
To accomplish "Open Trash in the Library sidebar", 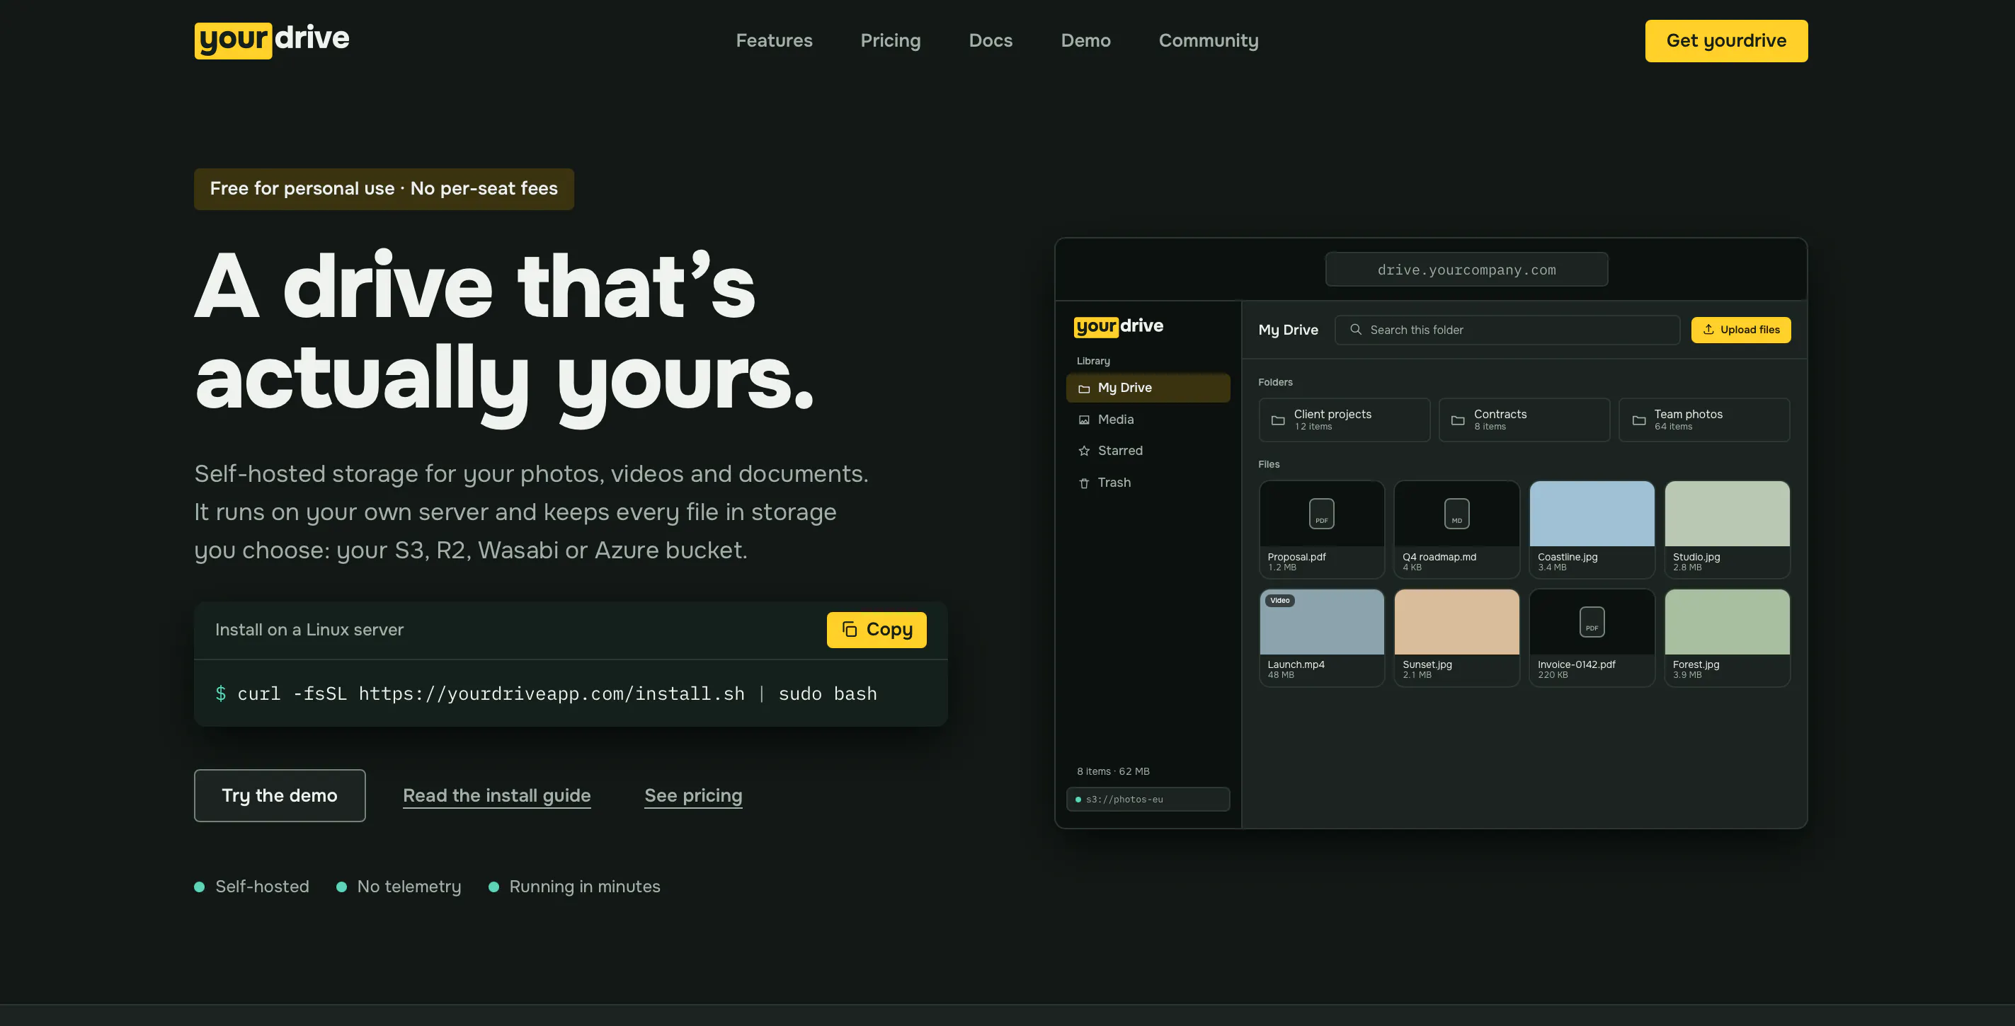I will point(1148,483).
